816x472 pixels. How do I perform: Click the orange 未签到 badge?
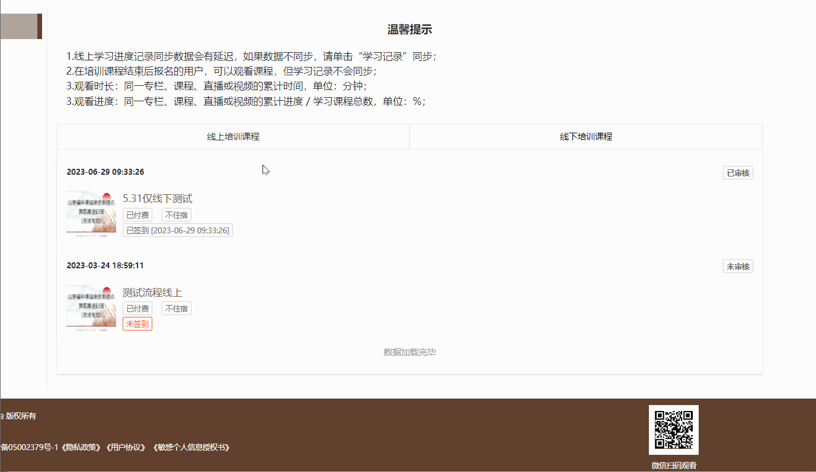137,323
